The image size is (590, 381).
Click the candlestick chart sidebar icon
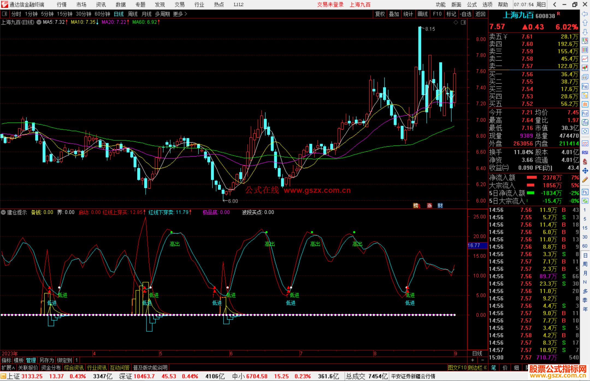[x=585, y=68]
